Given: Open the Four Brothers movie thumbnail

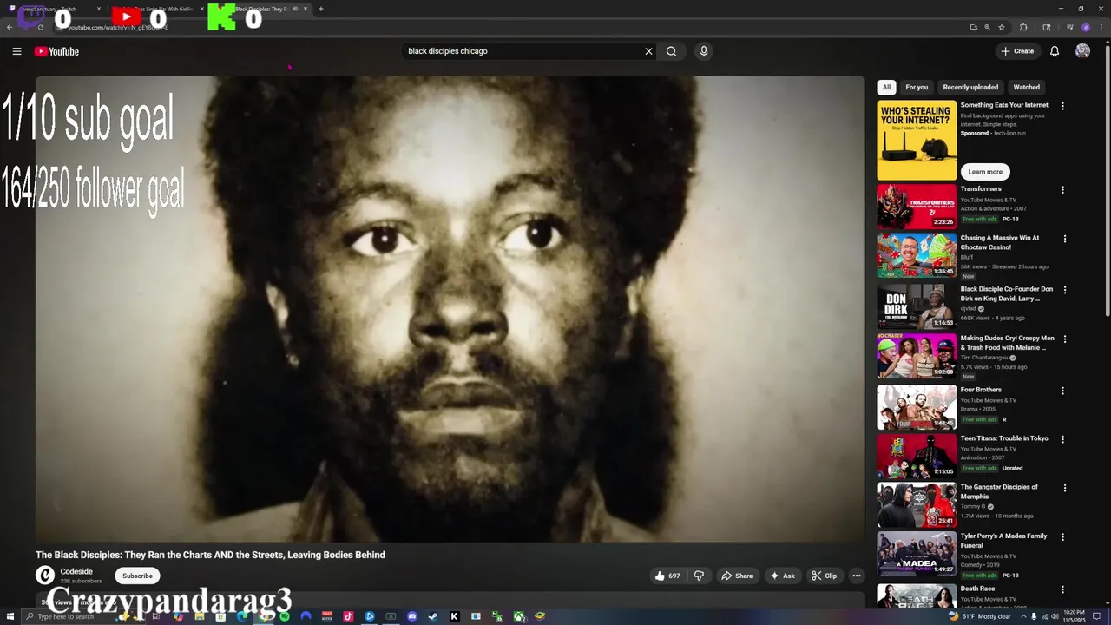Looking at the screenshot, I should pos(917,407).
